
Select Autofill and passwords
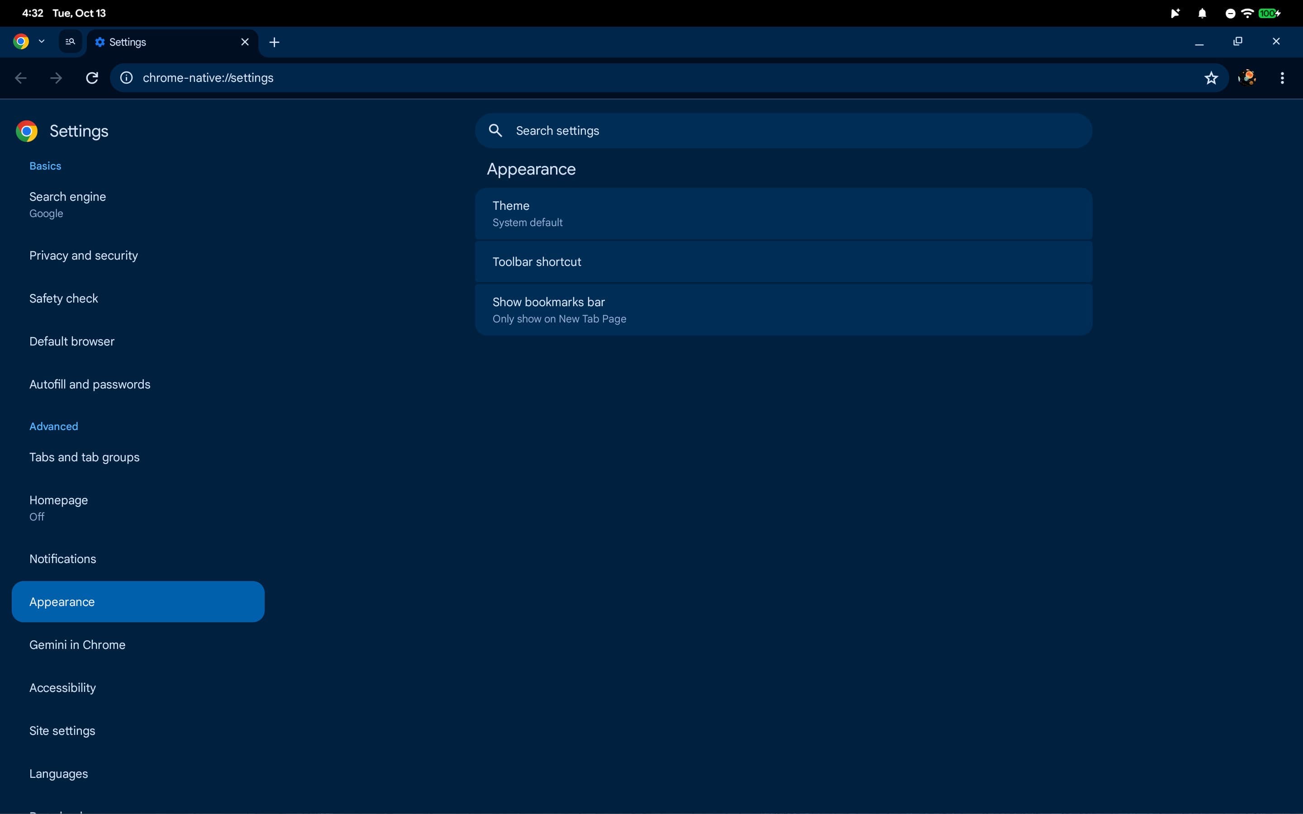click(x=138, y=384)
